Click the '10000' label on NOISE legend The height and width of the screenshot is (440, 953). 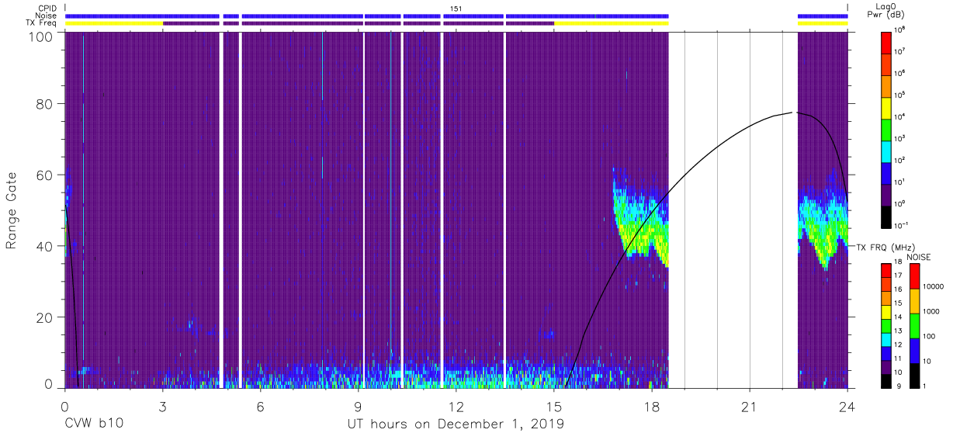coord(934,286)
